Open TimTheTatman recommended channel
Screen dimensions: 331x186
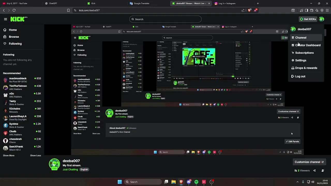click(22, 87)
